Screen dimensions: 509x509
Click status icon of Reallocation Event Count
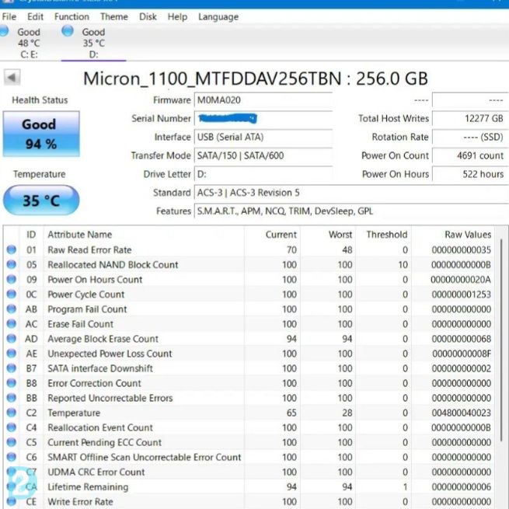click(12, 427)
